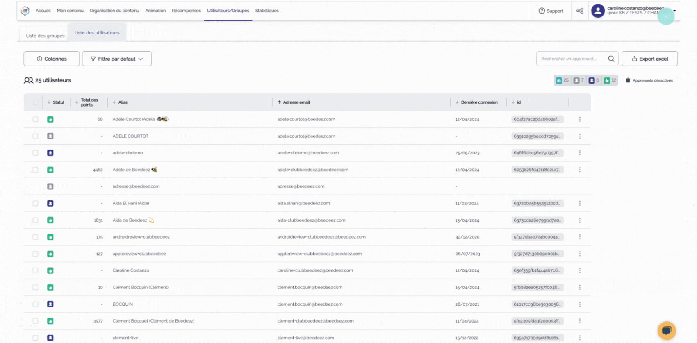Click the Export excel button

[x=649, y=59]
